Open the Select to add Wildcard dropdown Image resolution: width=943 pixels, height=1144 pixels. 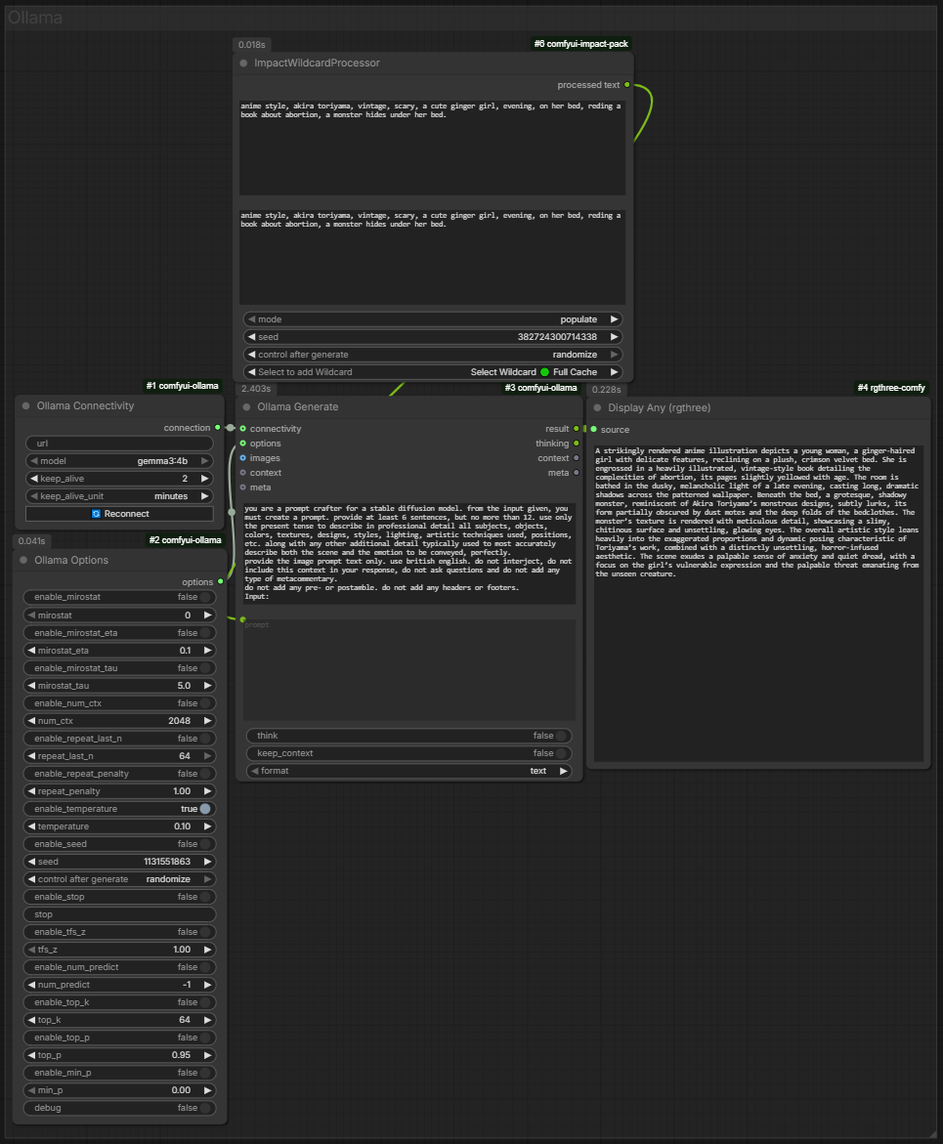click(434, 372)
